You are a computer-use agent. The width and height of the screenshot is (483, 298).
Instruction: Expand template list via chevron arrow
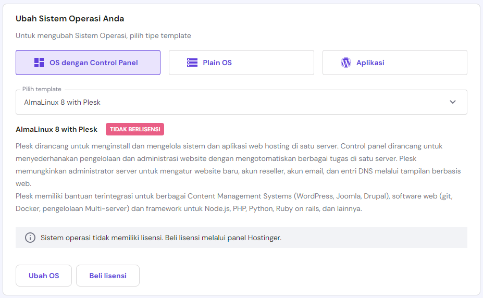tap(452, 102)
